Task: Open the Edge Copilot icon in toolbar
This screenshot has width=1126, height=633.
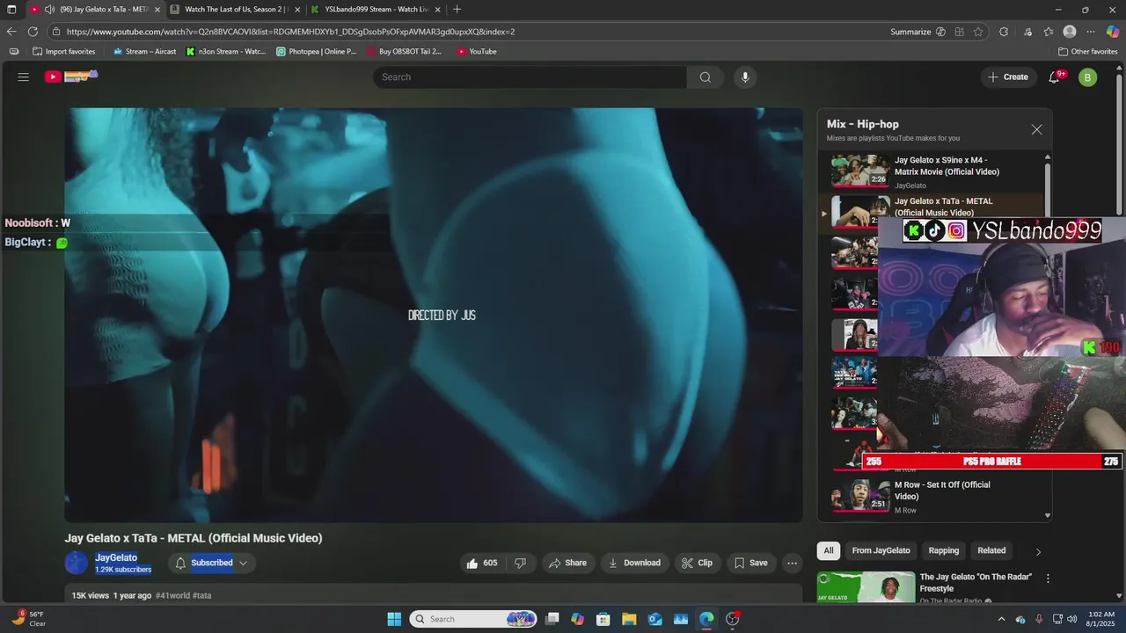Action: point(1113,32)
